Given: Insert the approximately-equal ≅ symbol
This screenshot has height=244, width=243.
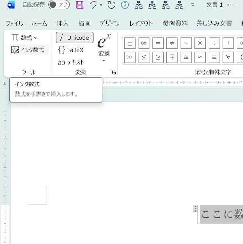Looking at the screenshot, I should 186,57.
